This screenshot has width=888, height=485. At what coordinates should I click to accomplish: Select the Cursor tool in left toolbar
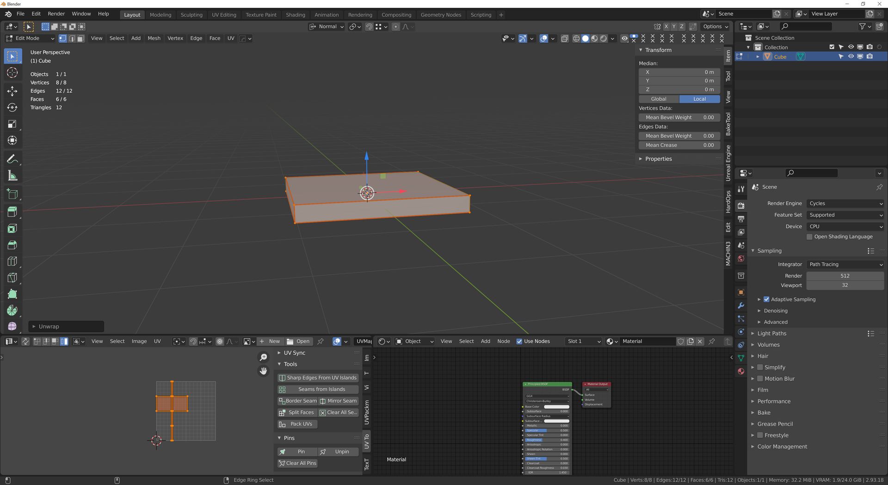point(12,73)
